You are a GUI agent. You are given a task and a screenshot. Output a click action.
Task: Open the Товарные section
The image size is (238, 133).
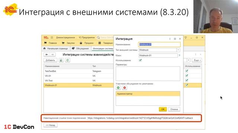point(106,43)
